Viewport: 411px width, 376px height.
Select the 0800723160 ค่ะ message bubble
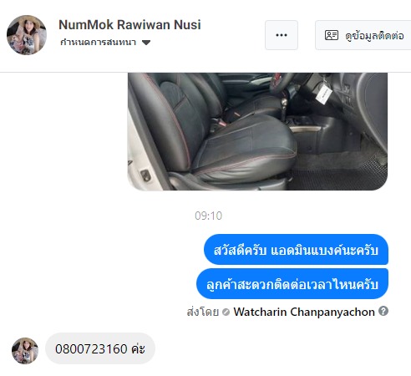(100, 348)
